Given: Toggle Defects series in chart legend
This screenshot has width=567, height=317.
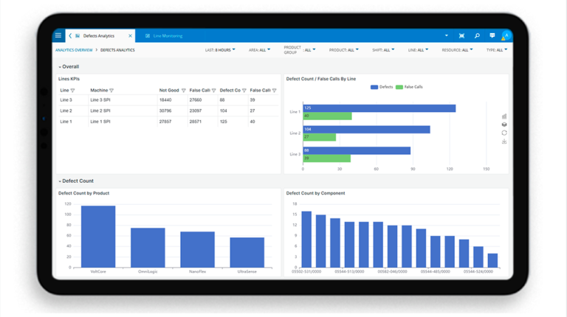Looking at the screenshot, I should click(x=382, y=87).
